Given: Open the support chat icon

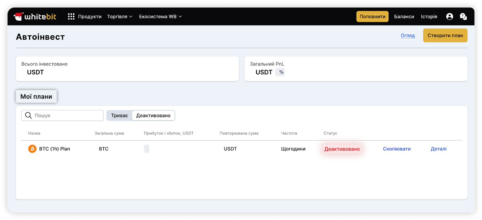Looking at the screenshot, I should point(463,17).
